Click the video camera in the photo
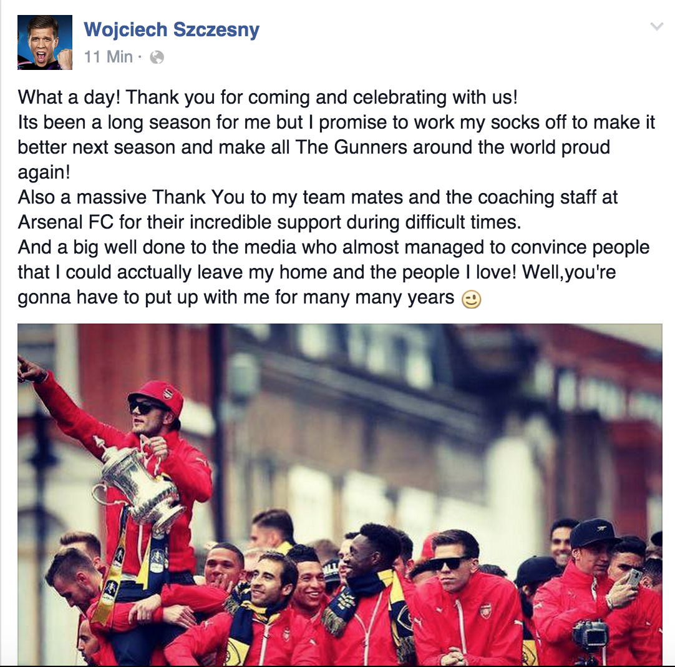The image size is (675, 667). click(x=590, y=638)
